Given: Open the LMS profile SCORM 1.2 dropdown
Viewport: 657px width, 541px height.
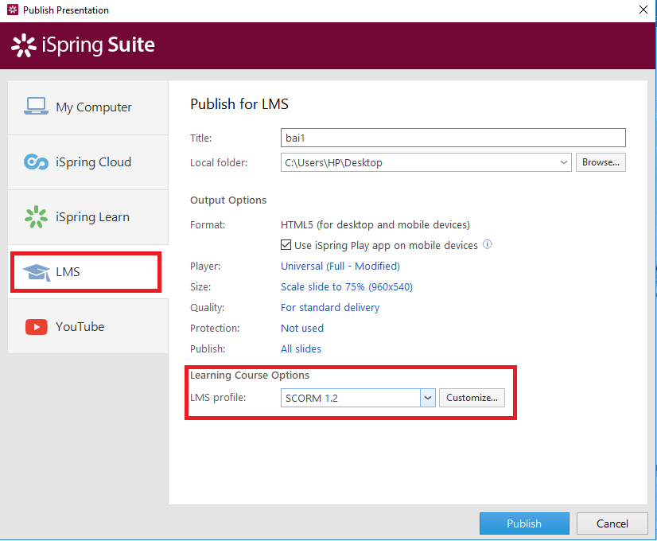Looking at the screenshot, I should (x=428, y=398).
